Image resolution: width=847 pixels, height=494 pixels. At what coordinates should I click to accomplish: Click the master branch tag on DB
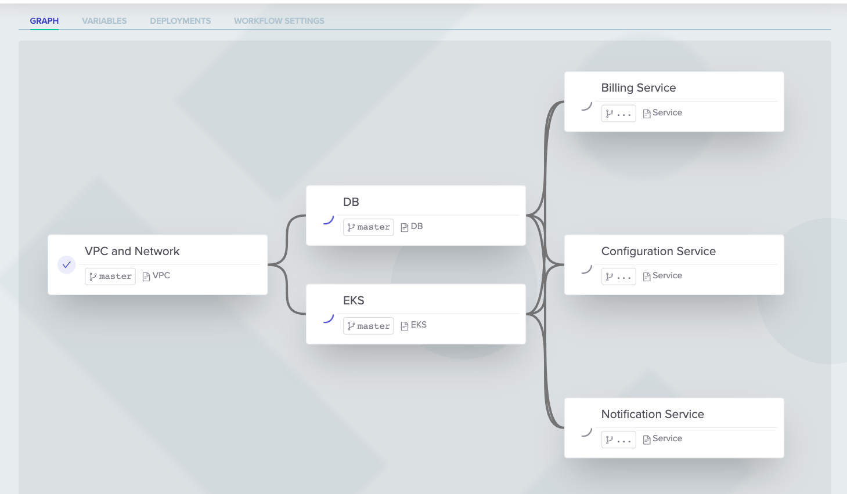[368, 227]
